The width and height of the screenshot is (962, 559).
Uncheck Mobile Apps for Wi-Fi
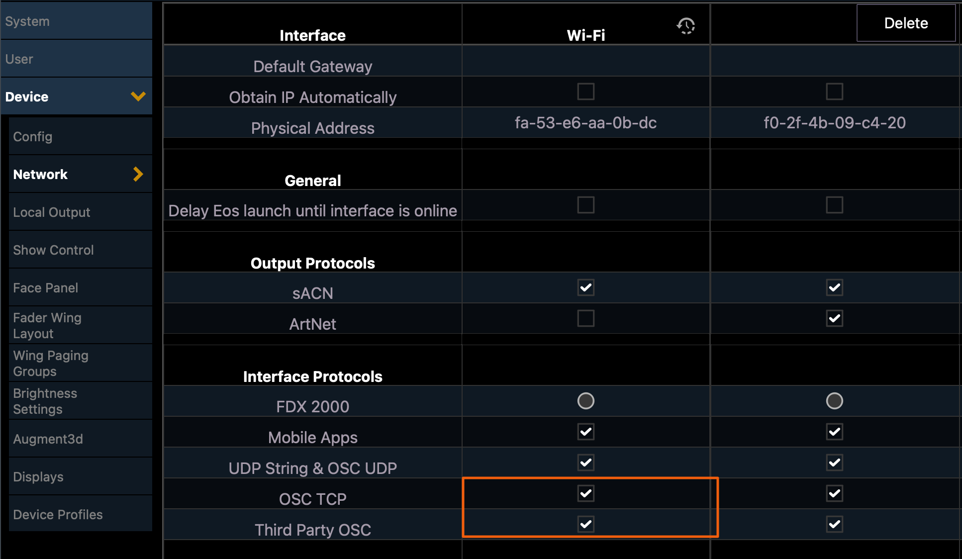pyautogui.click(x=585, y=432)
